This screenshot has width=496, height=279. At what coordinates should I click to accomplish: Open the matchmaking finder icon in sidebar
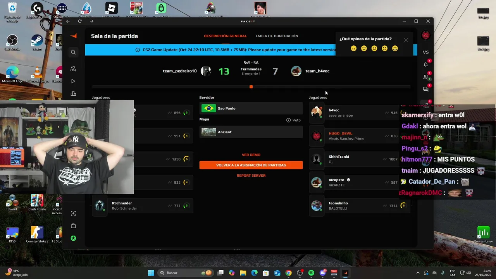click(73, 69)
